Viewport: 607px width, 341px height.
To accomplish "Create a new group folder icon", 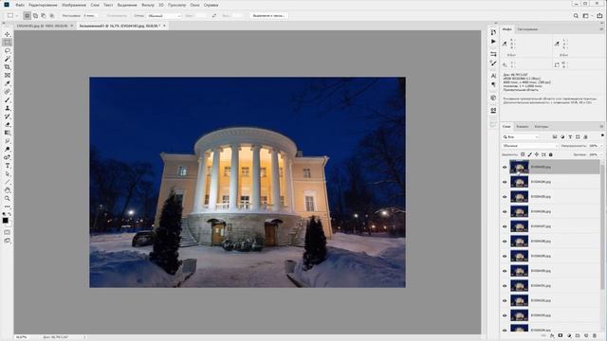I will (578, 335).
